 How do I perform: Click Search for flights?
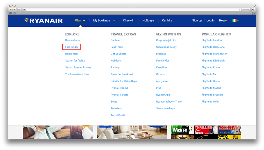[75, 61]
